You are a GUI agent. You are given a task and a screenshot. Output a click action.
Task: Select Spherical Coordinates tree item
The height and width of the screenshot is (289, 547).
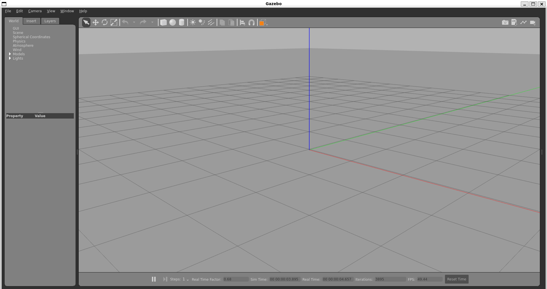[x=31, y=37]
